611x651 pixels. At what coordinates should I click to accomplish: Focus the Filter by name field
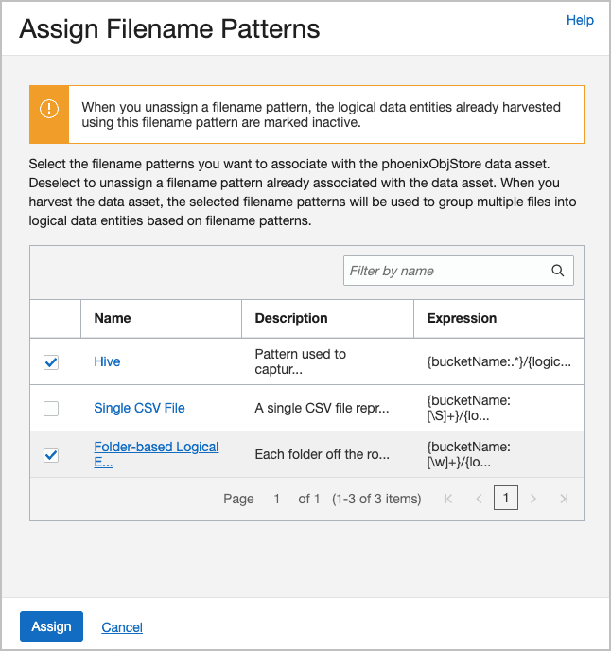tap(446, 271)
